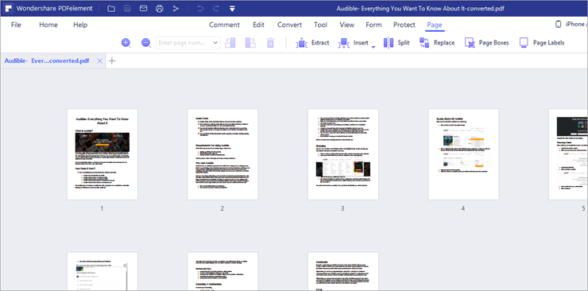Open the File menu
Viewport: 588px width, 291px height.
16,25
